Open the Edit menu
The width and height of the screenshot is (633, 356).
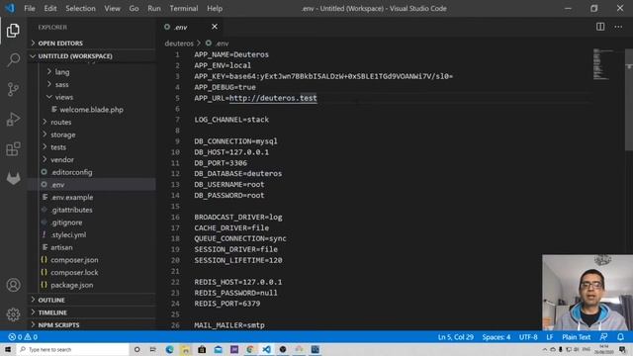point(50,8)
